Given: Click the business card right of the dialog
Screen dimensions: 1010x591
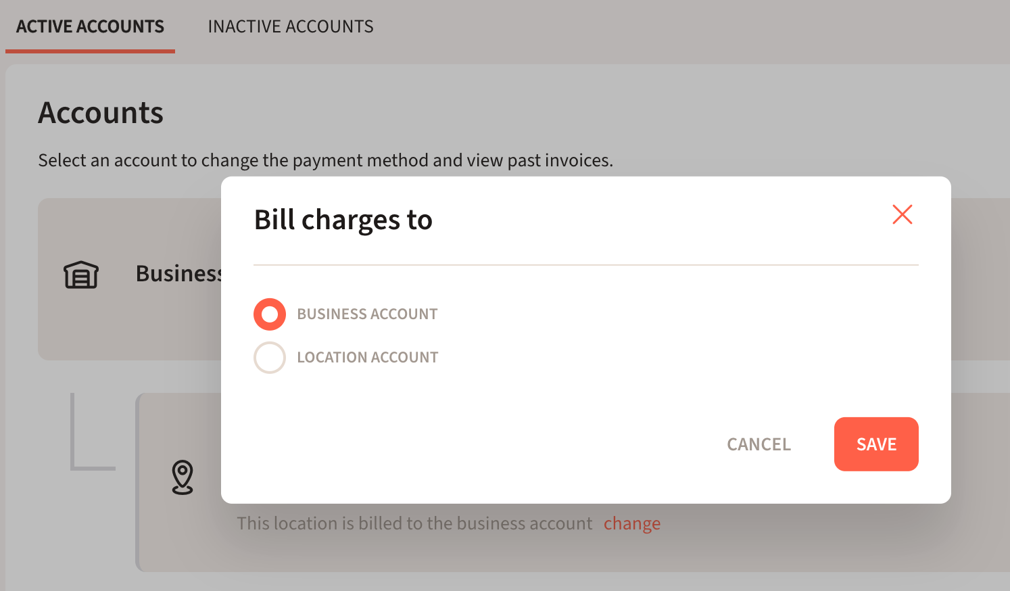Looking at the screenshot, I should pos(980,279).
